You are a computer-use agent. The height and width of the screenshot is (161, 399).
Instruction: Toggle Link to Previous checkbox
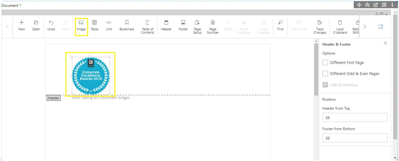[325, 85]
